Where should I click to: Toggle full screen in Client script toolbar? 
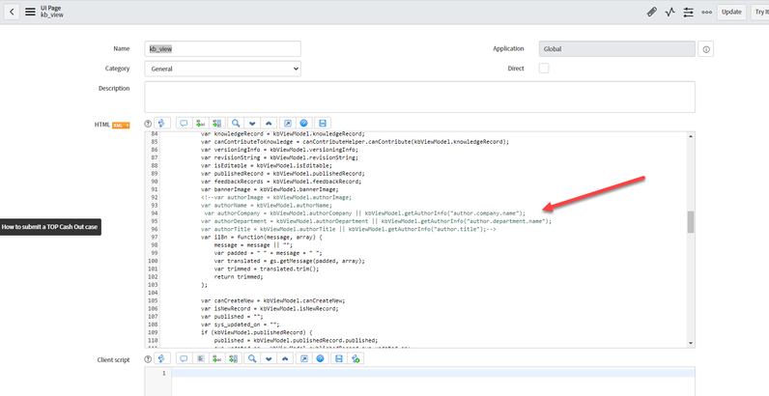click(x=304, y=359)
